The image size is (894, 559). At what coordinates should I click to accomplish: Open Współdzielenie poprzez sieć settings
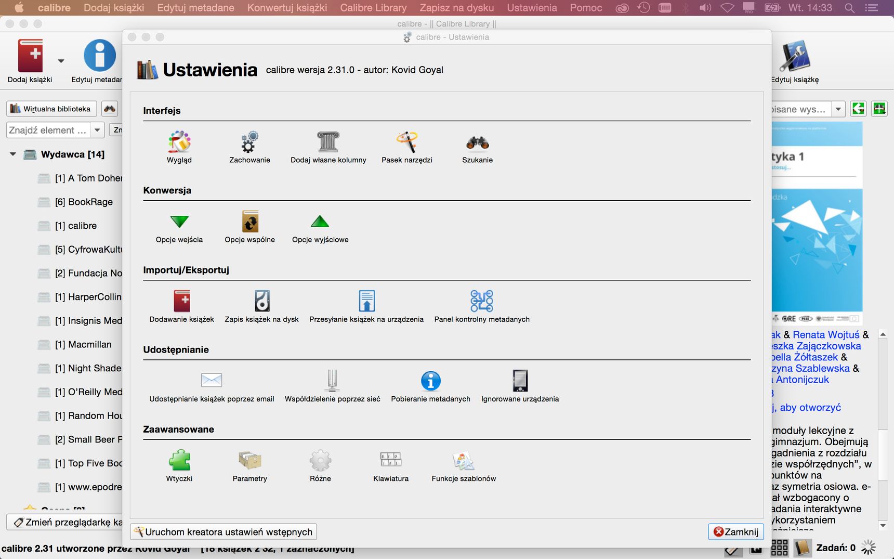[x=332, y=386]
